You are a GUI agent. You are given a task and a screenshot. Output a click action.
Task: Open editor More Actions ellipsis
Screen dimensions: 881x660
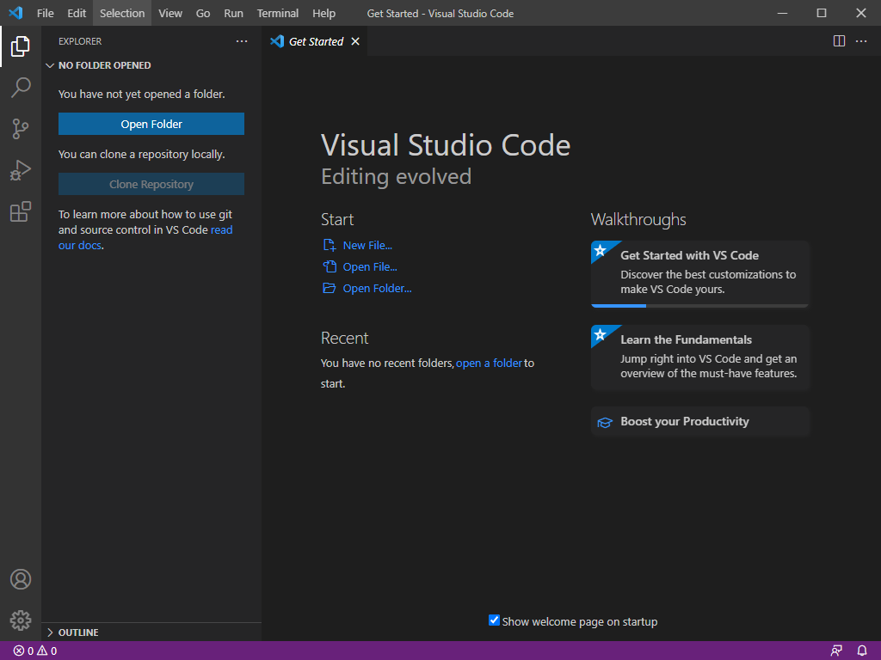861,41
